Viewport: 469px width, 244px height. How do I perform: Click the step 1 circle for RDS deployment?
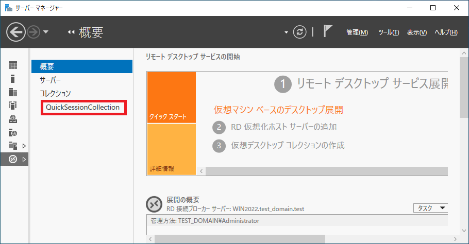point(282,84)
